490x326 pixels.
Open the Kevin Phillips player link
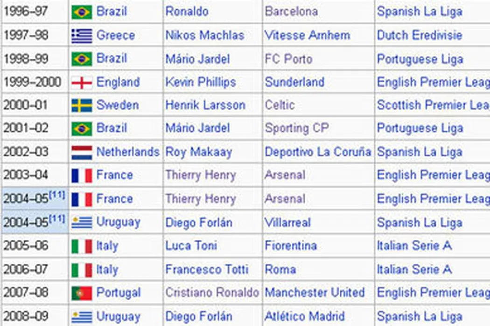(200, 82)
